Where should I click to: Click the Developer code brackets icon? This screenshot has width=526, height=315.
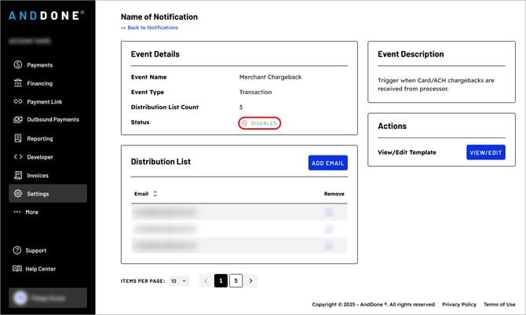[18, 157]
